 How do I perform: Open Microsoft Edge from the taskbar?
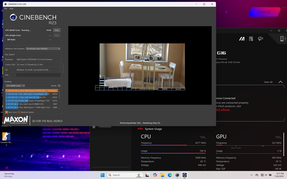pos(170,175)
